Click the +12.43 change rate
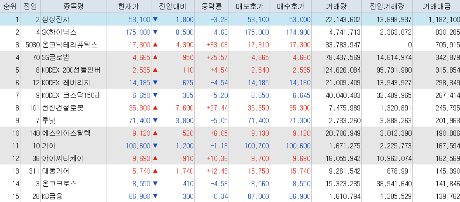This screenshot has height=202, width=460. 217,171
